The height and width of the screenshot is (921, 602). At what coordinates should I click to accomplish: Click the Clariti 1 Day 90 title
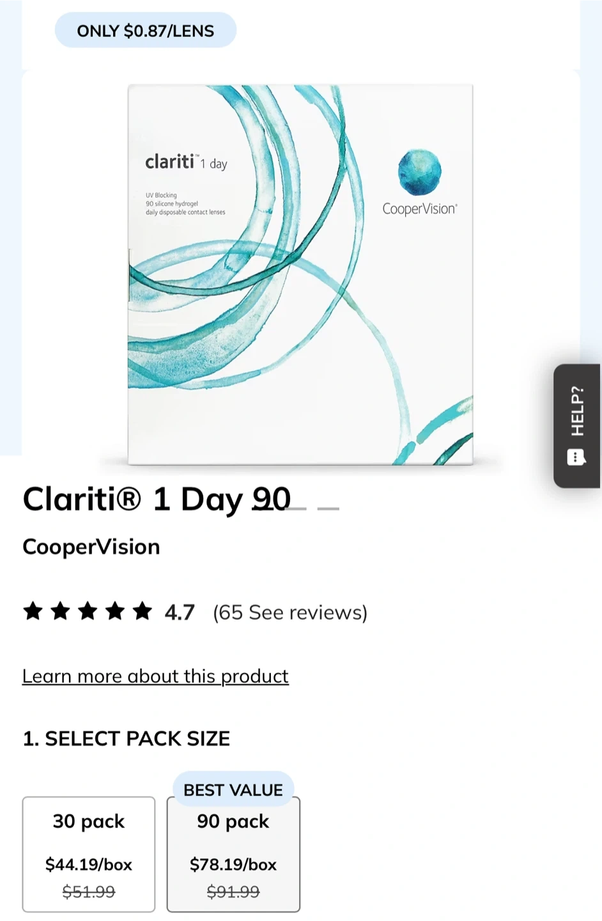pos(157,499)
